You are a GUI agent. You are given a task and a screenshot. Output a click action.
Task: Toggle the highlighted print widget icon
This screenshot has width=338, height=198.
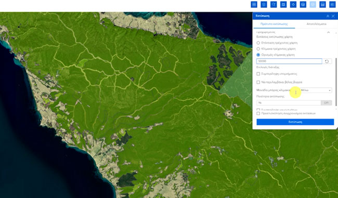click(313, 5)
